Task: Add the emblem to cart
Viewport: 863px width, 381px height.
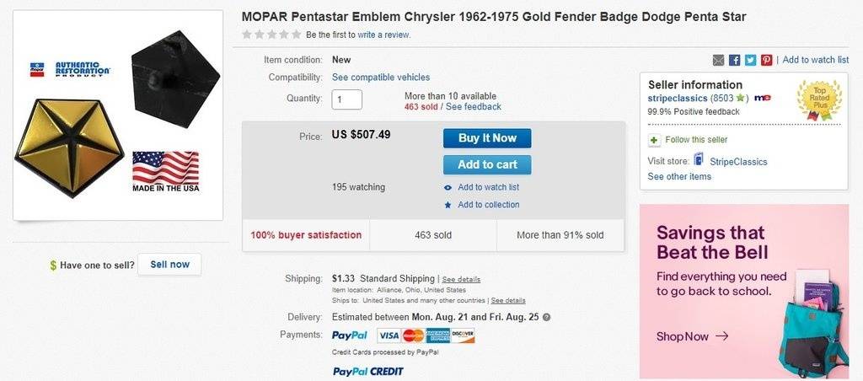Action: coord(487,164)
